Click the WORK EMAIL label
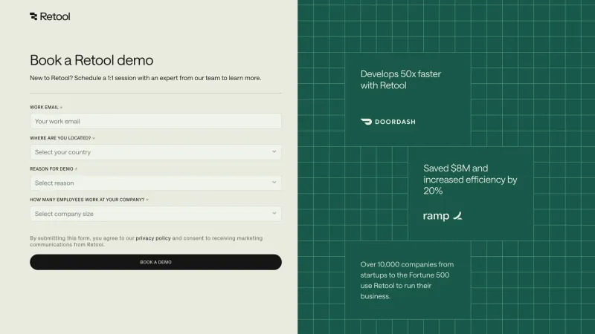595x334 pixels. 44,107
